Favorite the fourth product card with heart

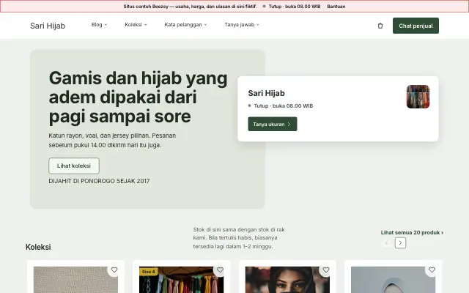click(432, 270)
